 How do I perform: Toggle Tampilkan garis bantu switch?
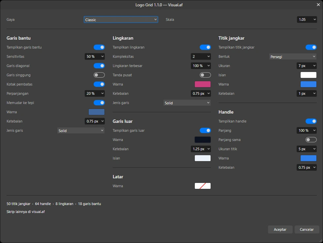point(99,47)
